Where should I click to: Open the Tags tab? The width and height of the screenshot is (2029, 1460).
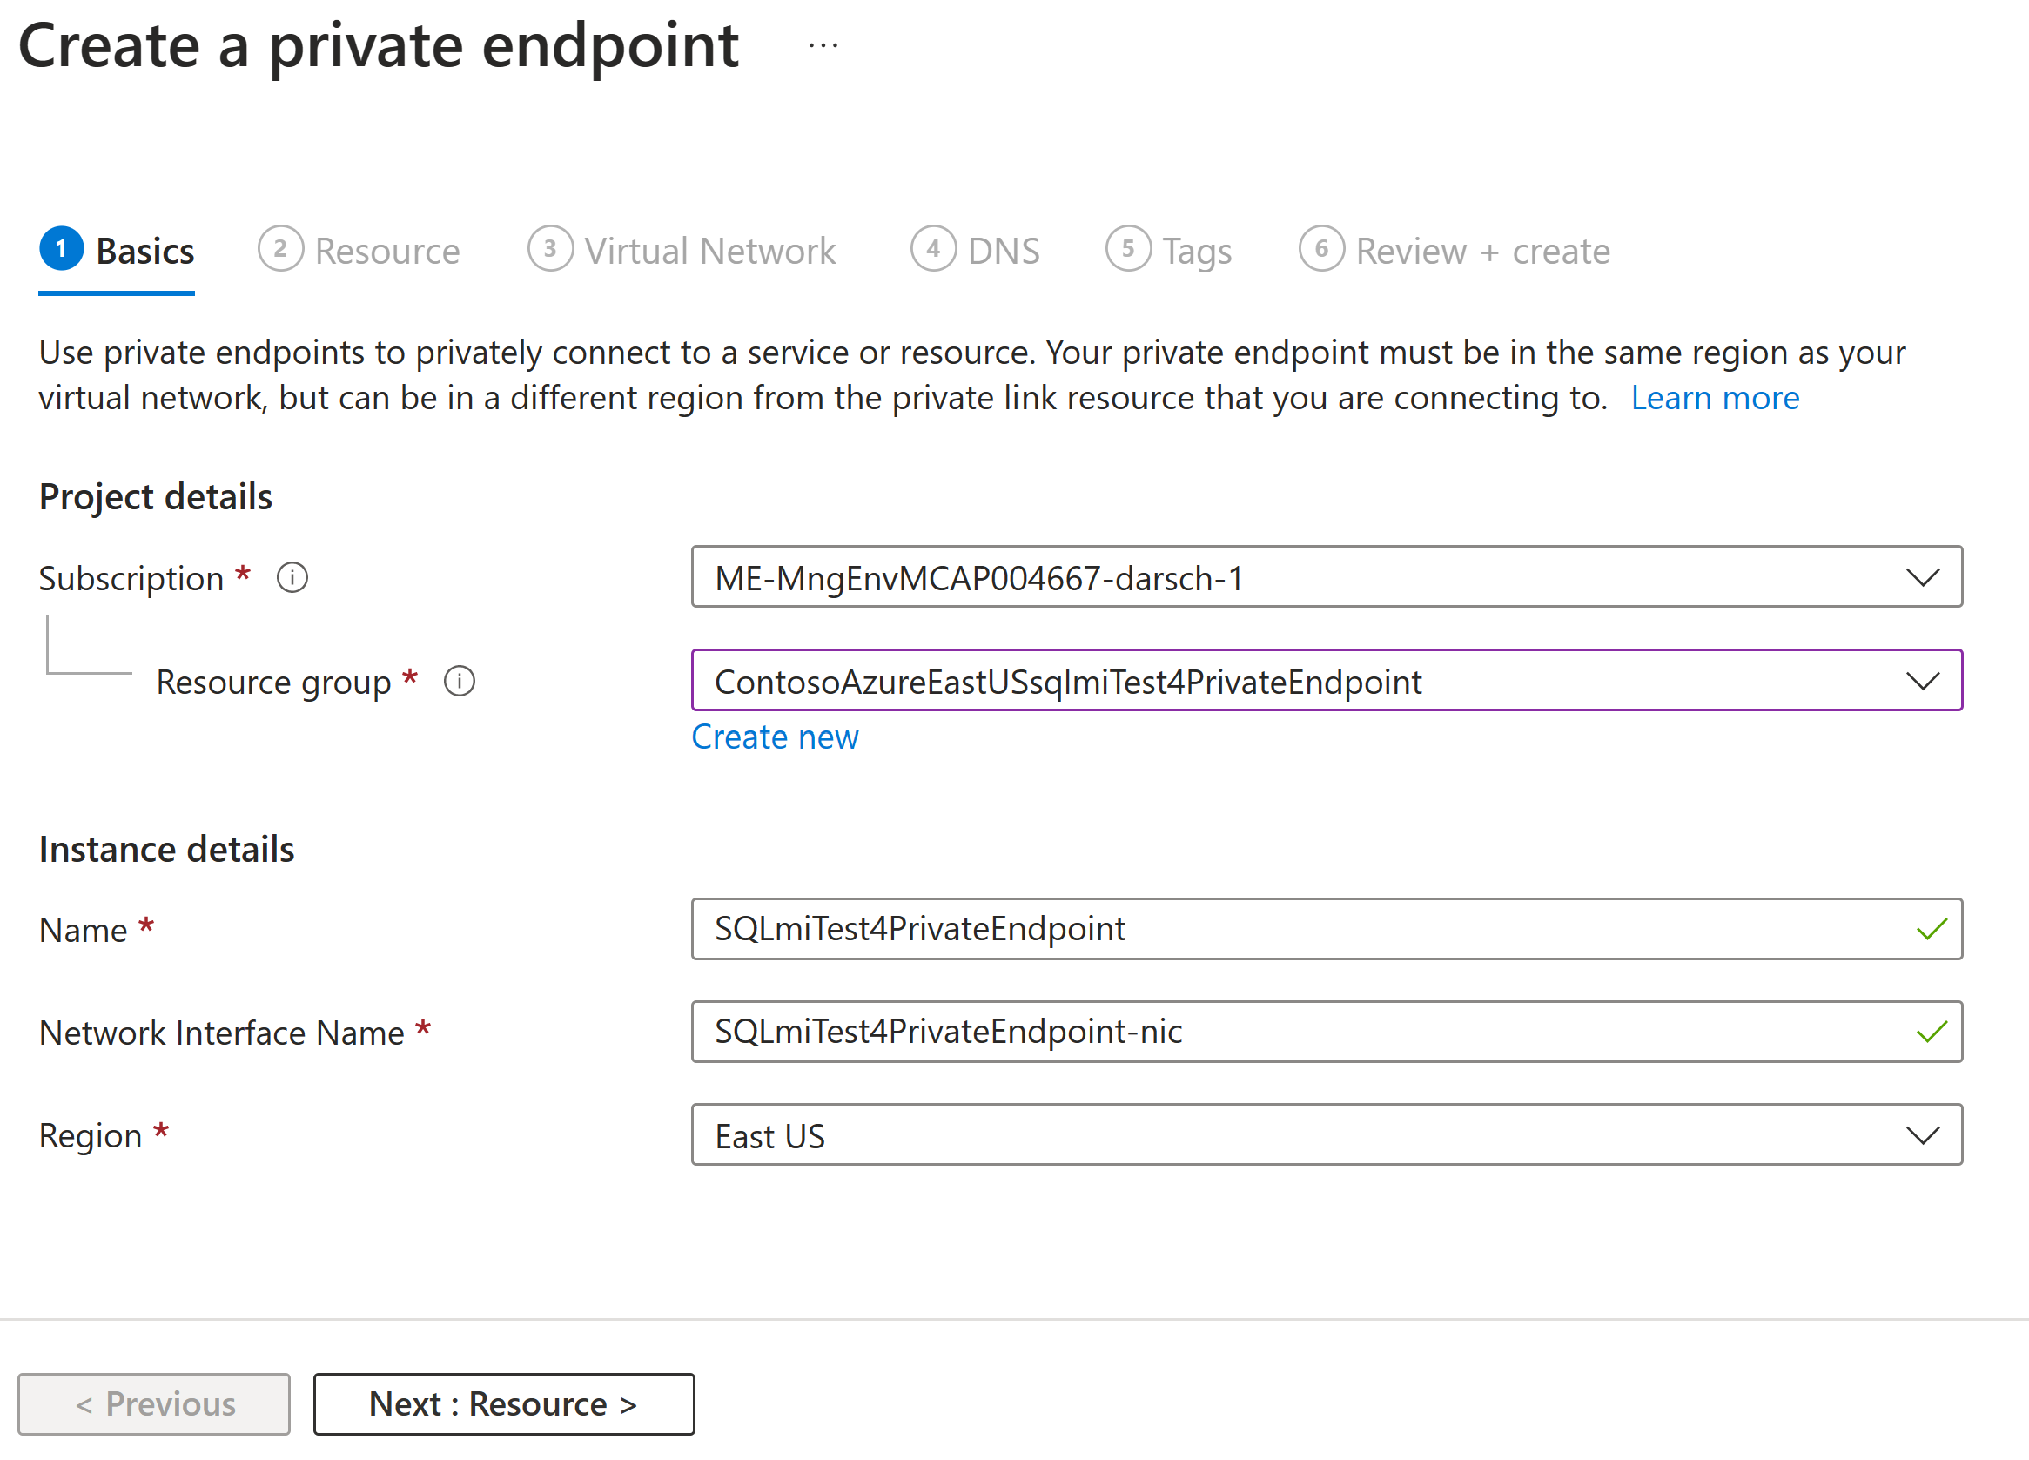pos(1195,252)
